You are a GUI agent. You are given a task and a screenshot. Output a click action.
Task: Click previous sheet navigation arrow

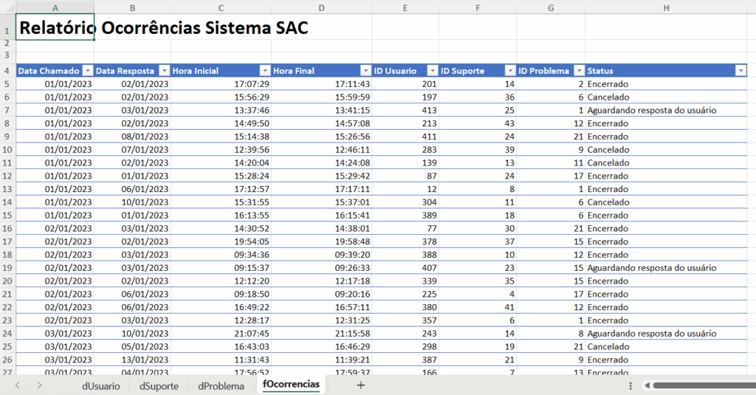[18, 385]
